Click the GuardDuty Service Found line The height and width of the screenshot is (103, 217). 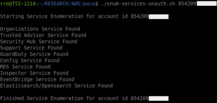(34, 54)
